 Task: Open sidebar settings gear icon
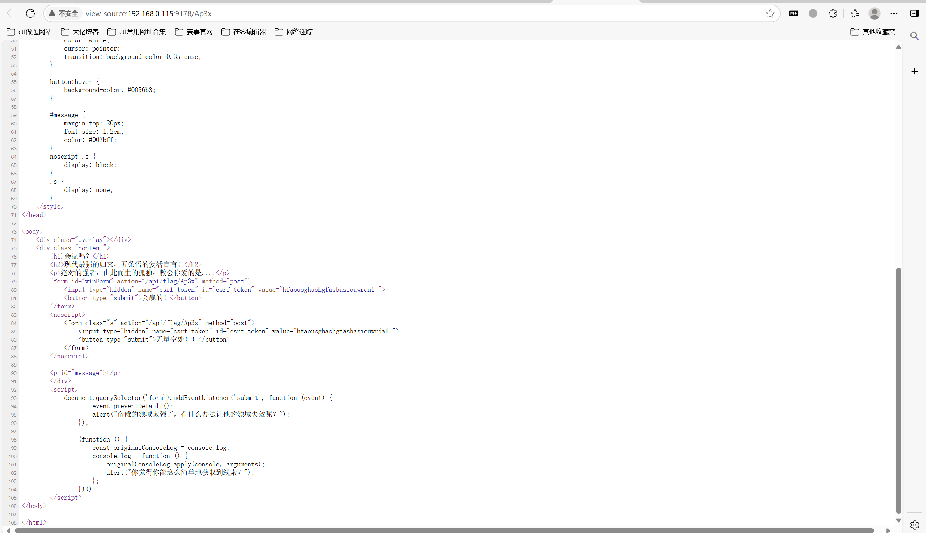click(914, 525)
